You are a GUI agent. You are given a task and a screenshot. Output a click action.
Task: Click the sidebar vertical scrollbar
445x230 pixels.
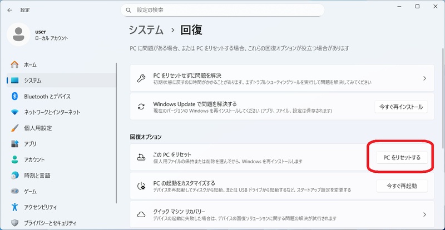pyautogui.click(x=117, y=133)
